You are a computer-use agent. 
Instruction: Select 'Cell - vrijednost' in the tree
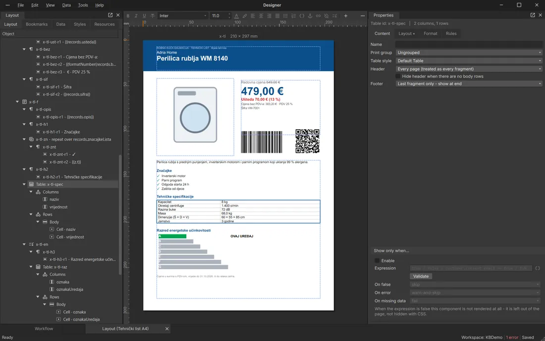pos(70,237)
